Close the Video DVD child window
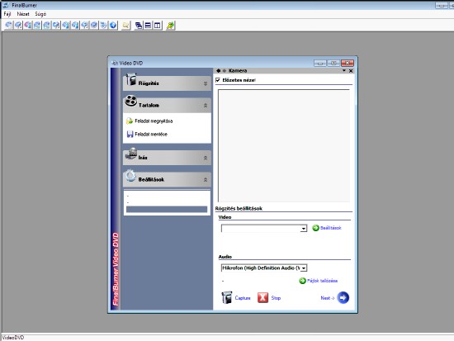The width and height of the screenshot is (454, 341). [x=348, y=63]
